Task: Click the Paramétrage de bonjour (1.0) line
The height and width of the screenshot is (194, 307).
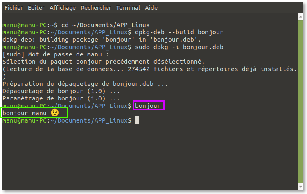Action: click(61, 98)
